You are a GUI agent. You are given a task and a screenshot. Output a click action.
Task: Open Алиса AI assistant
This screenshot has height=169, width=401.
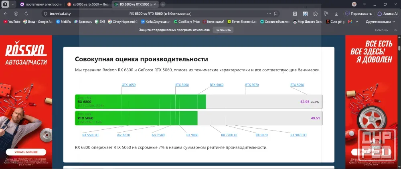[387, 14]
